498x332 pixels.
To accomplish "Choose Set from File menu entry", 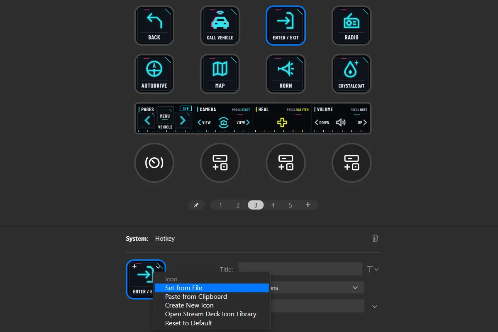I will (x=212, y=288).
